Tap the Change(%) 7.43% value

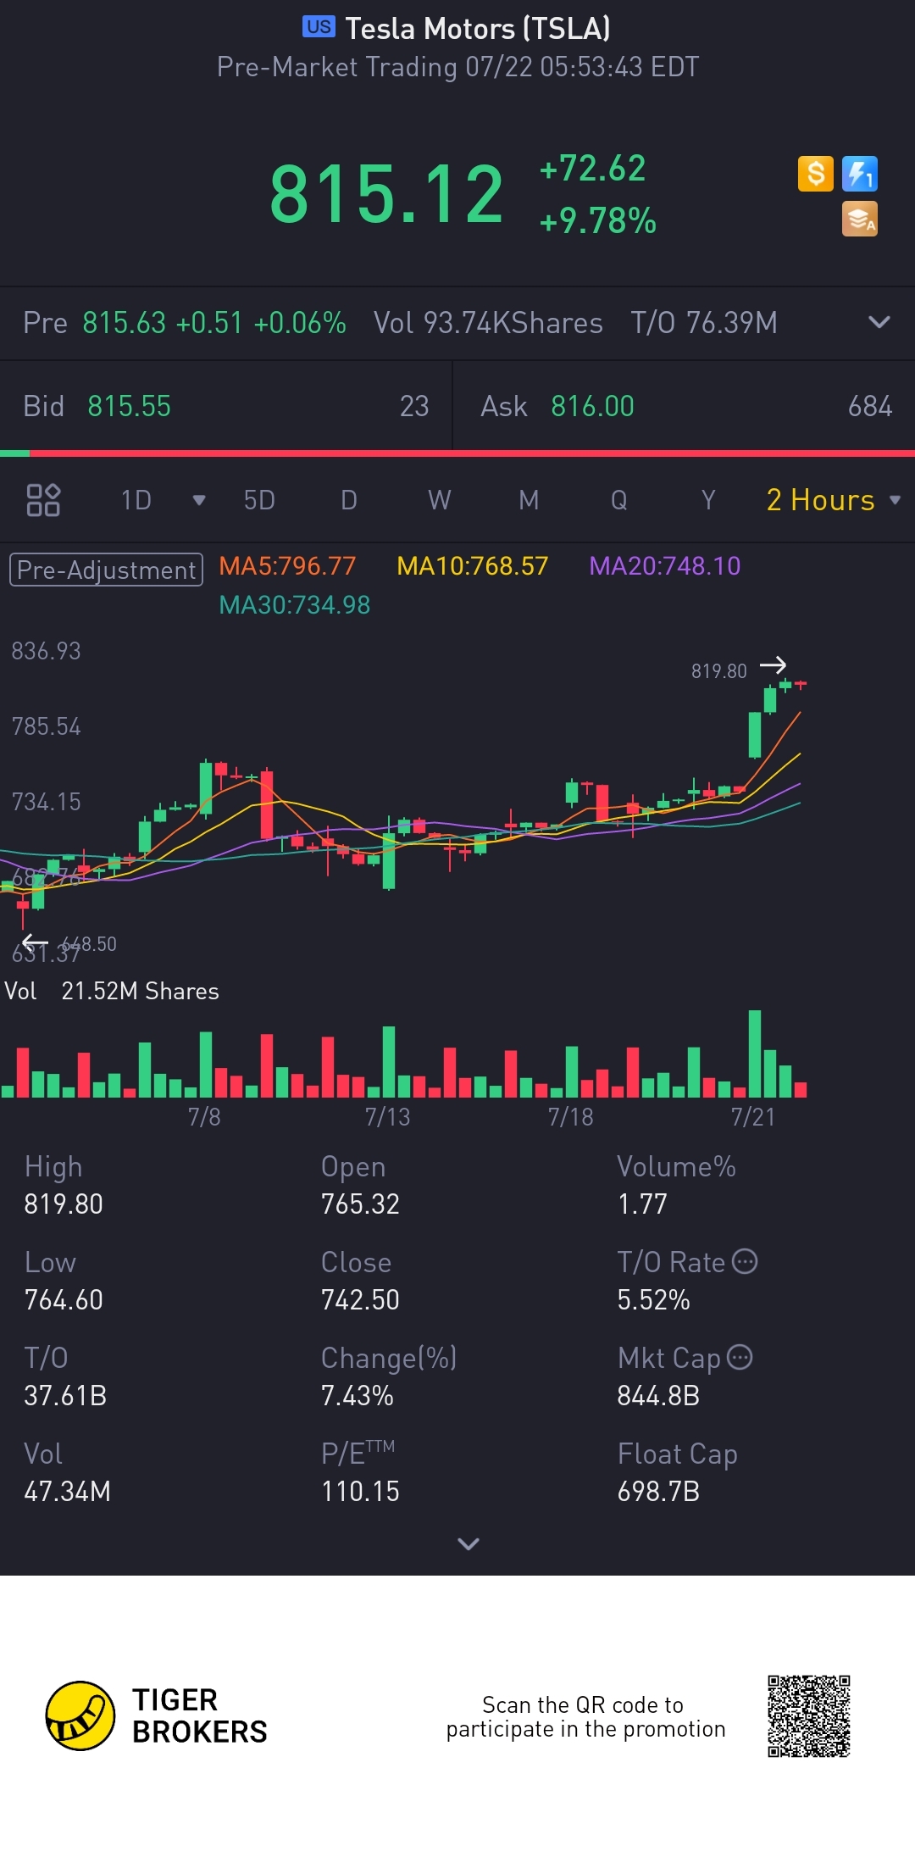[357, 1395]
